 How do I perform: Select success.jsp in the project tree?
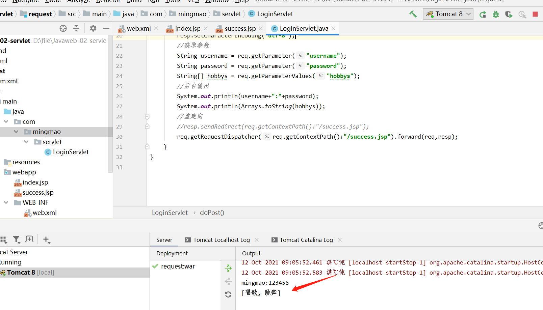click(34, 193)
